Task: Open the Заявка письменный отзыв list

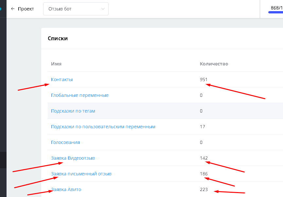Action: [81, 174]
